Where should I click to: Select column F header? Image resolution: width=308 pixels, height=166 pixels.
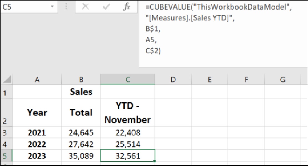pos(246,79)
